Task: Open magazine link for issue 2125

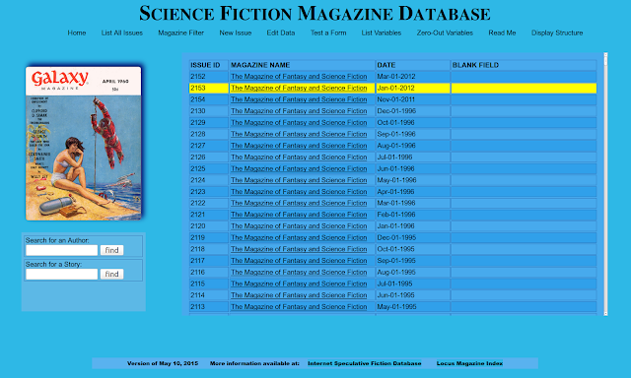Action: (x=299, y=168)
